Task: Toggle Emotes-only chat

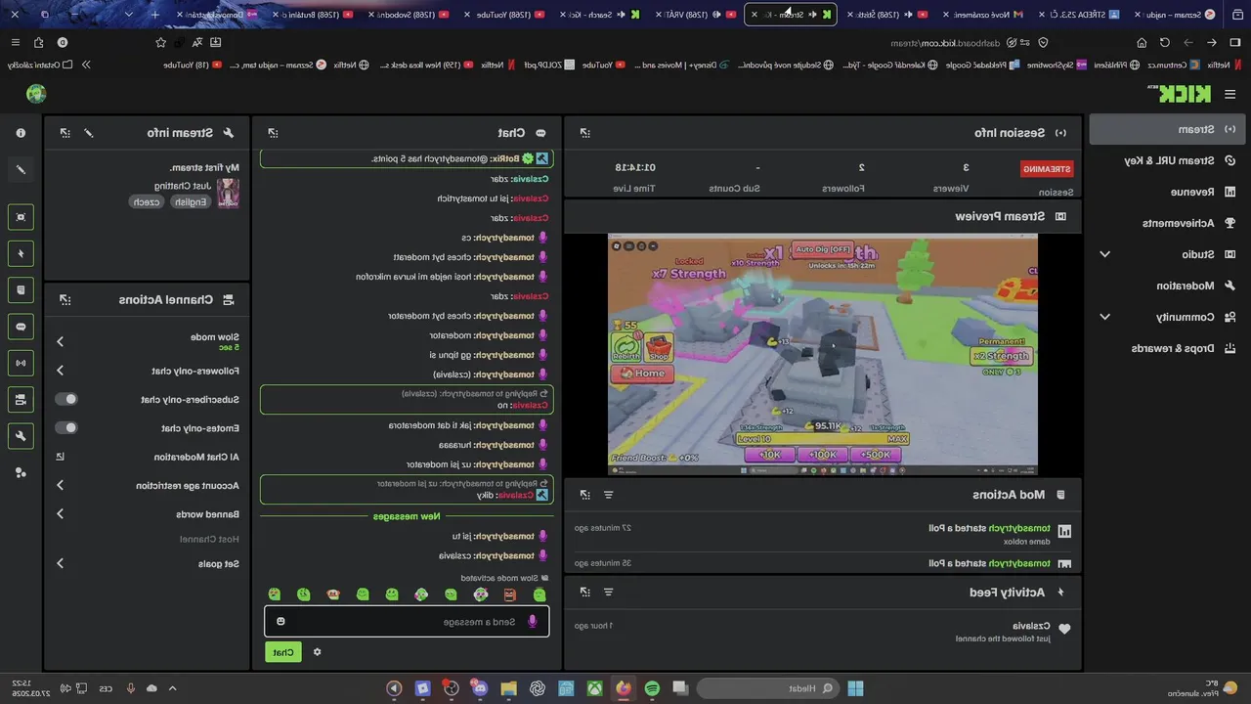Action: 65,427
